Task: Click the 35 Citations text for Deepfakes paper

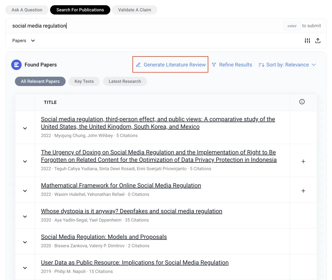Action: click(x=137, y=220)
